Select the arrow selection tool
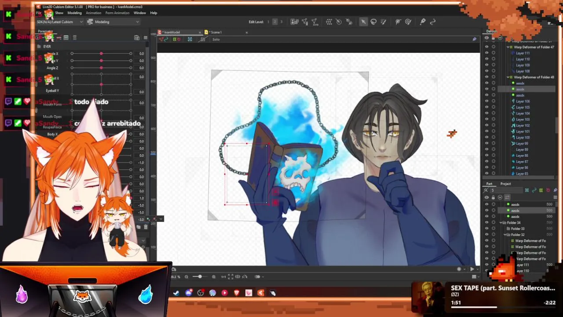This screenshot has width=563, height=317. pos(363,22)
